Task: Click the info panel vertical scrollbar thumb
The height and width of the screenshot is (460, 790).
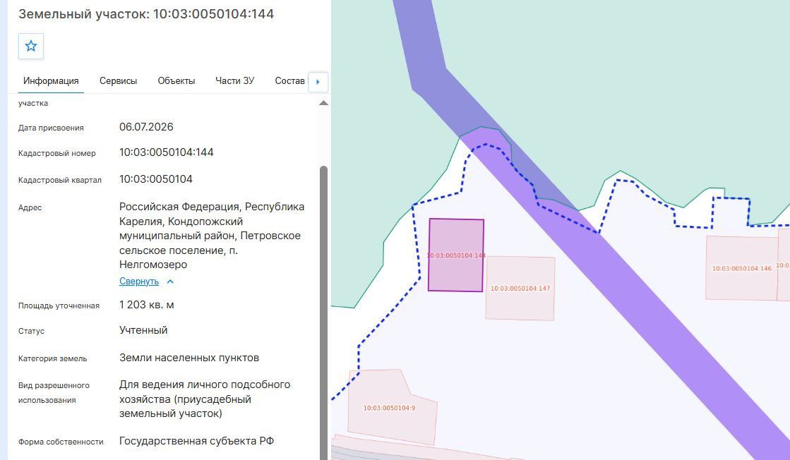Action: [x=323, y=312]
